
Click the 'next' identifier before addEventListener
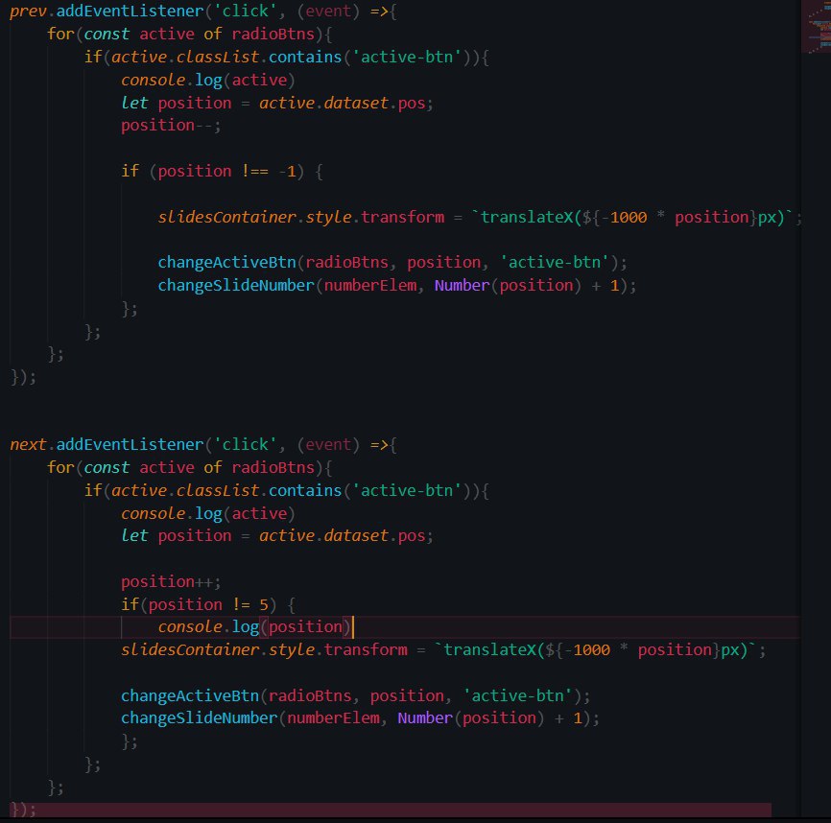pyautogui.click(x=28, y=444)
